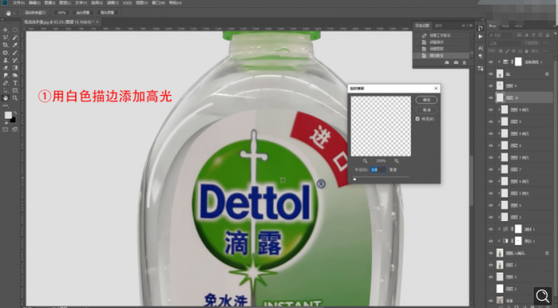558x308 pixels.
Task: Hide the Selective Color 1 adjustment layer
Action: (491, 62)
